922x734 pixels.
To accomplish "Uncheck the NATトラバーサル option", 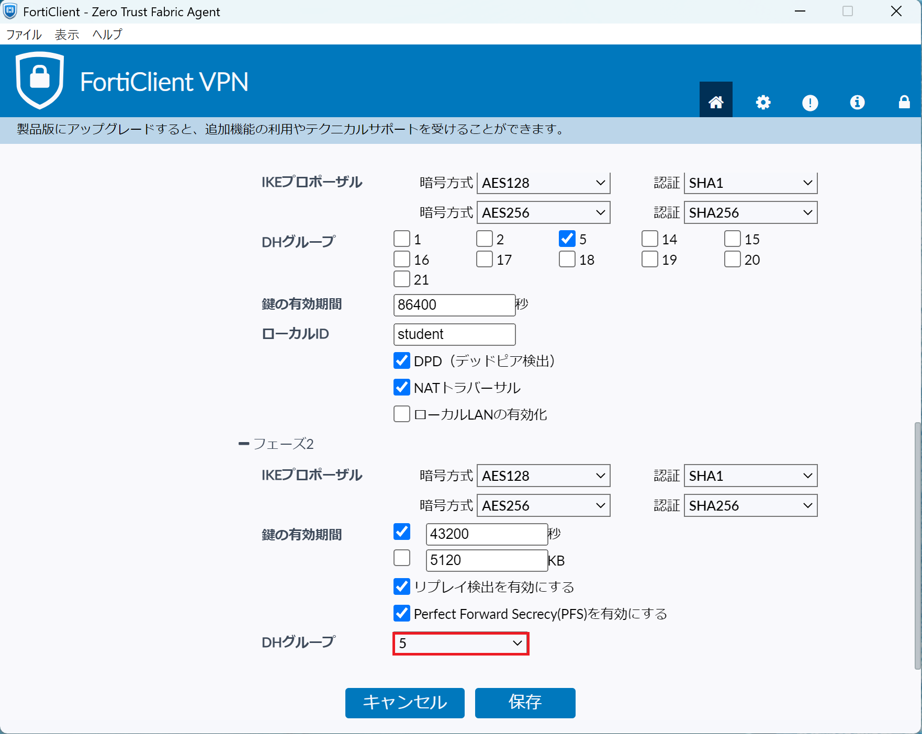I will [x=402, y=388].
